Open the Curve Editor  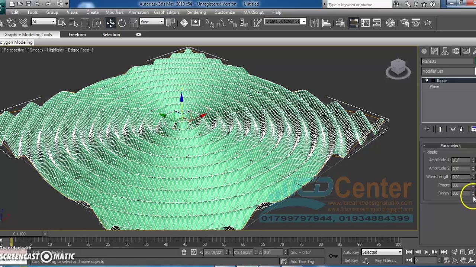(x=365, y=23)
